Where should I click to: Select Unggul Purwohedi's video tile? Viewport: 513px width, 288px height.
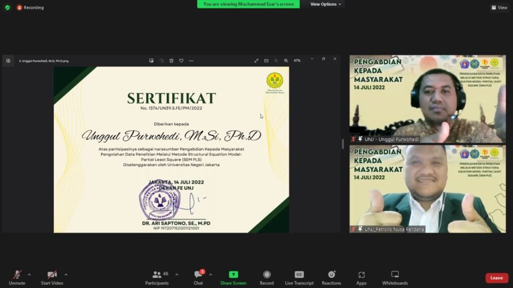[427, 99]
